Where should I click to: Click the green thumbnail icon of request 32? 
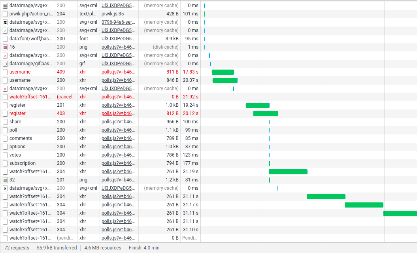[x=5, y=180]
